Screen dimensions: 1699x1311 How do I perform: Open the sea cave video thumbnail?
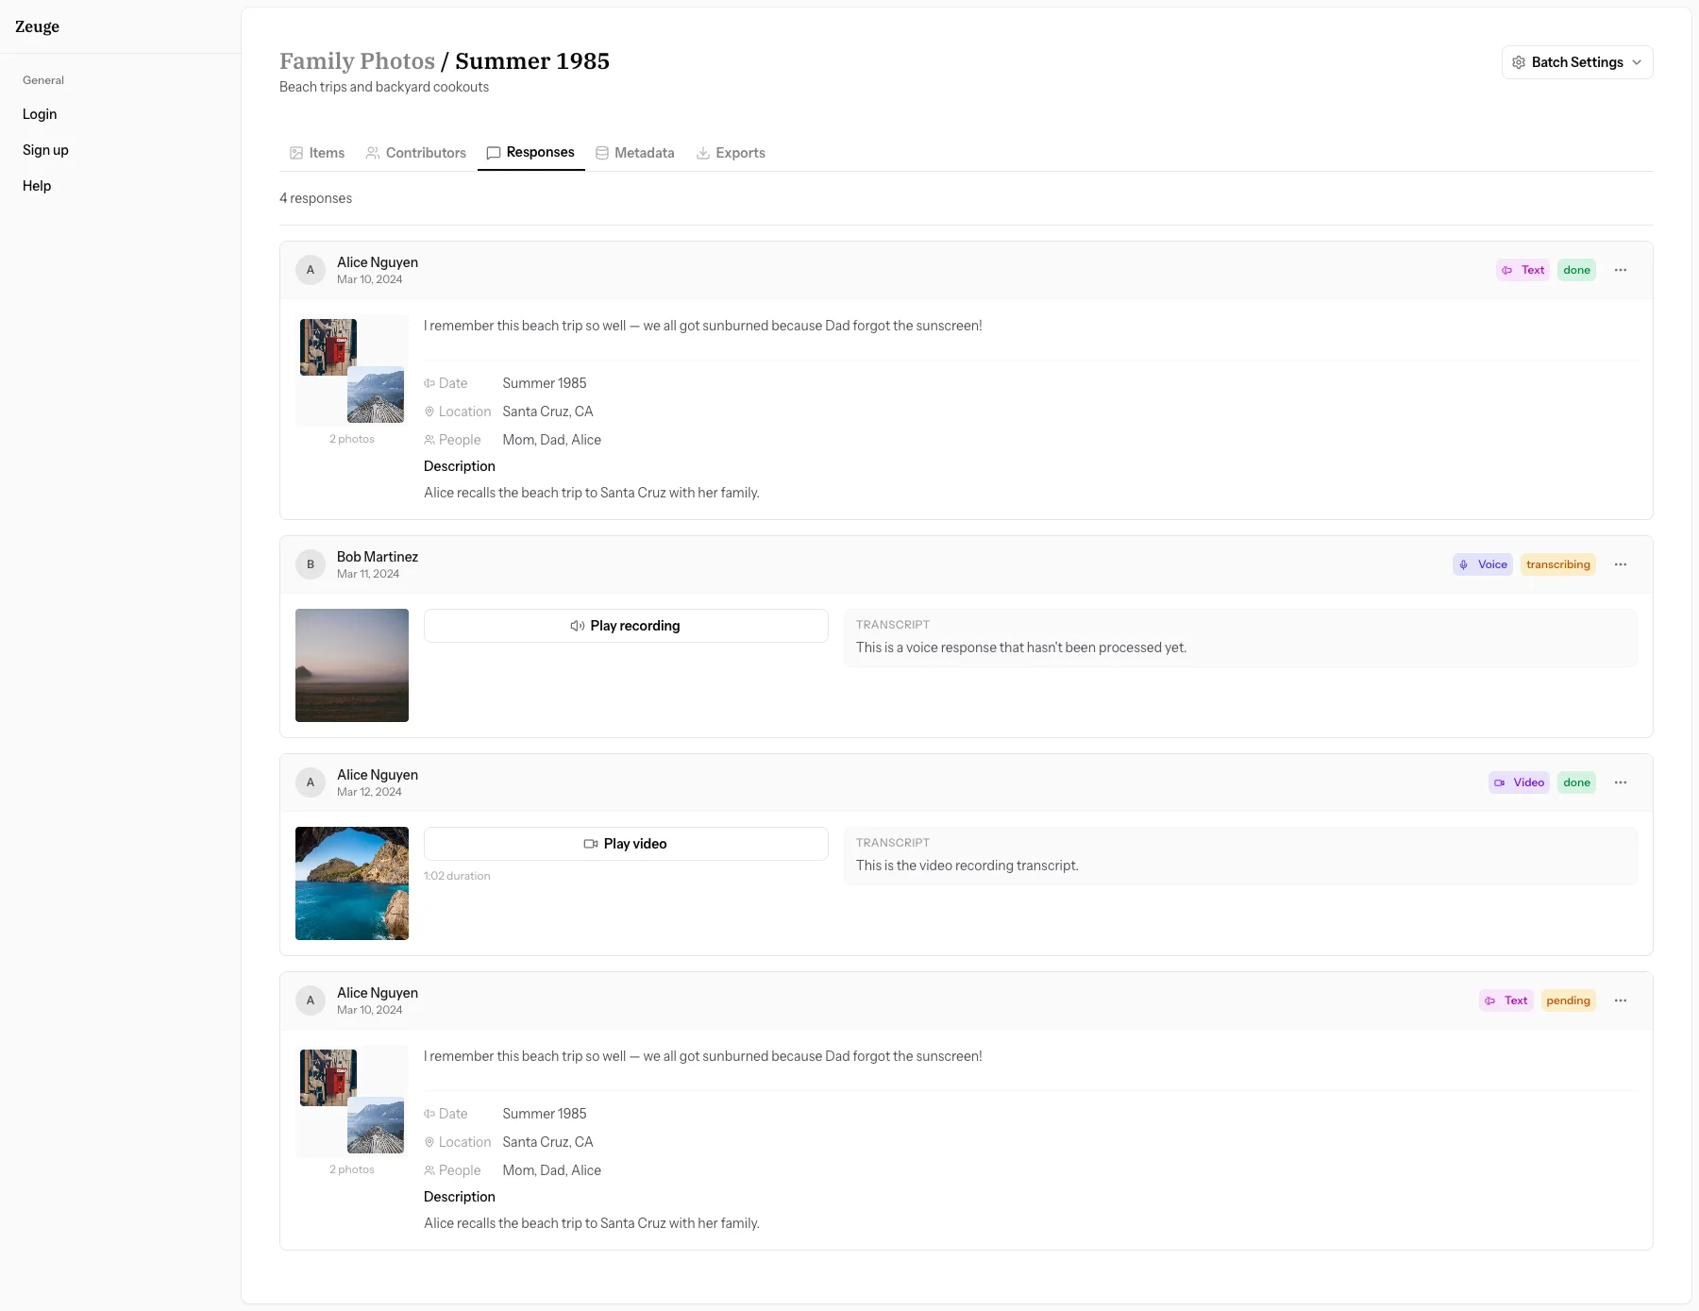(x=352, y=883)
